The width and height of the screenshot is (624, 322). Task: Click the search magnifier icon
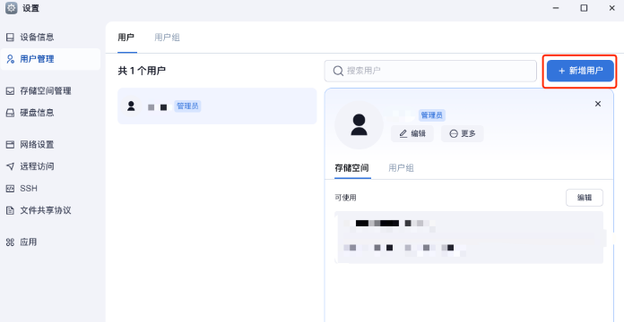click(x=338, y=71)
